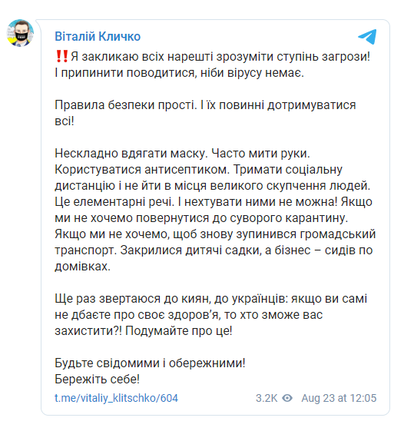Click the line 'Будьте свідомими і обережними!'
The height and width of the screenshot is (431, 404).
click(150, 363)
